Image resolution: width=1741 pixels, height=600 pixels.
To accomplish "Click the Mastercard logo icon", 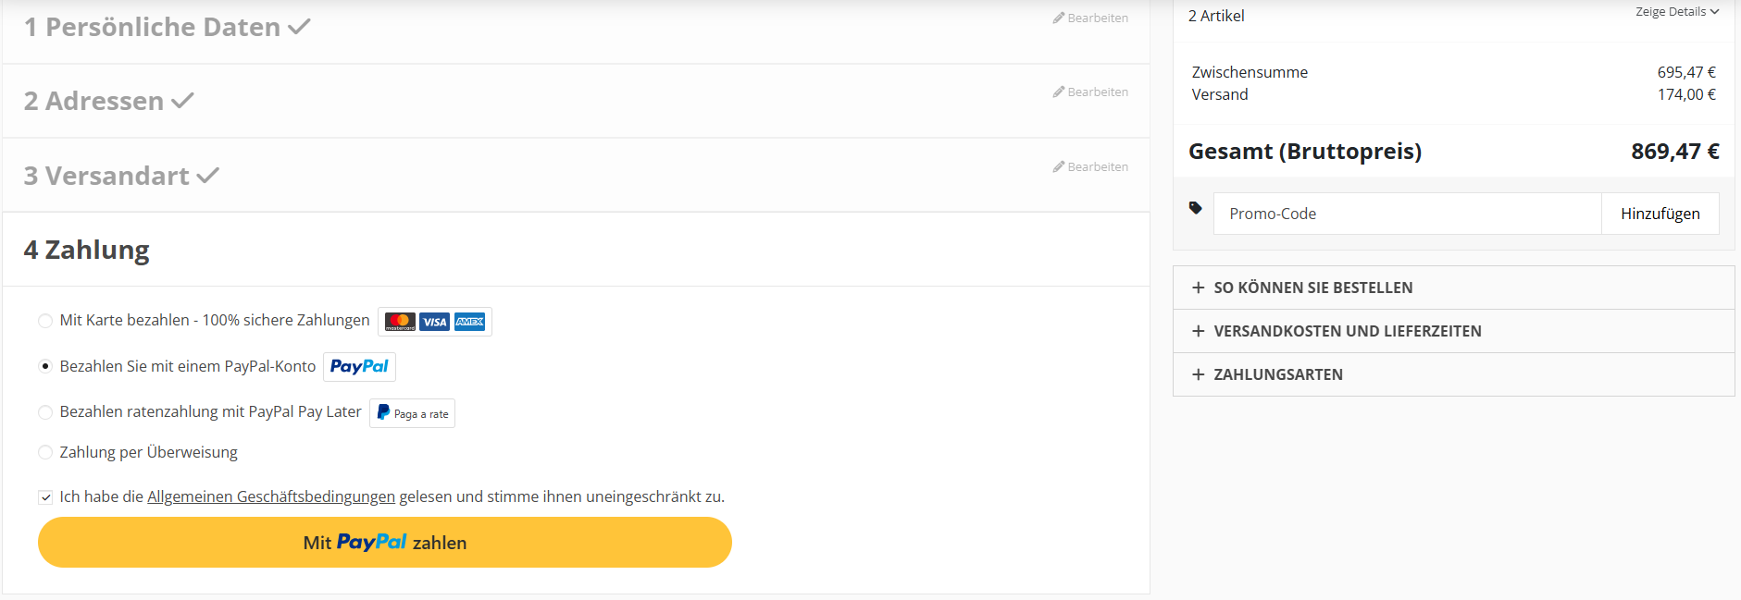I will click(x=400, y=322).
